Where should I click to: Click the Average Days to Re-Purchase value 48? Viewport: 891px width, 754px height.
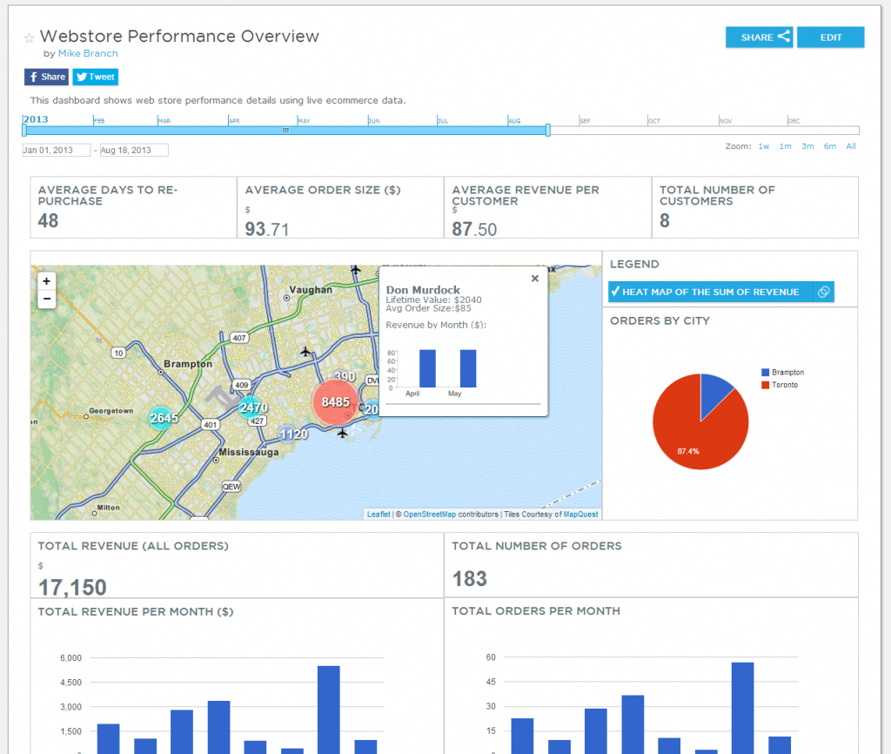coord(49,220)
